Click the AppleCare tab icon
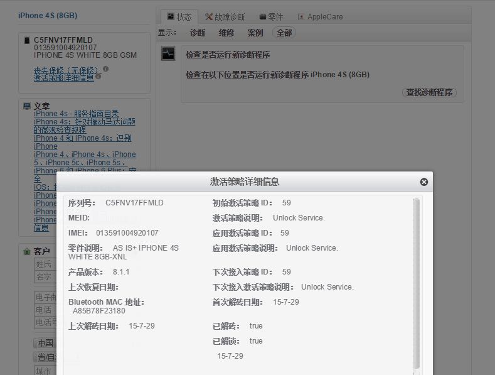 (x=301, y=17)
